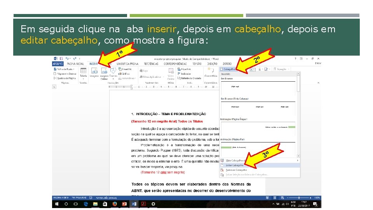Open Folha de Rosto dropdown
The height and width of the screenshot is (210, 373).
tap(64, 69)
